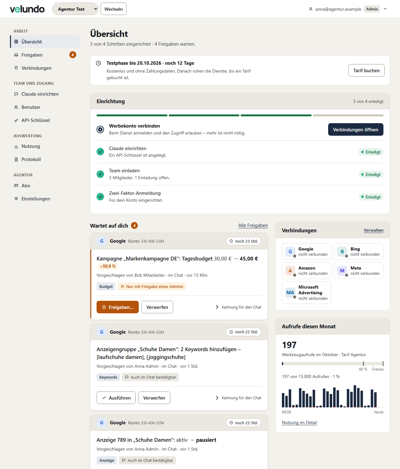Go to Übersicht in the sidebar
400x469 pixels.
click(45, 42)
